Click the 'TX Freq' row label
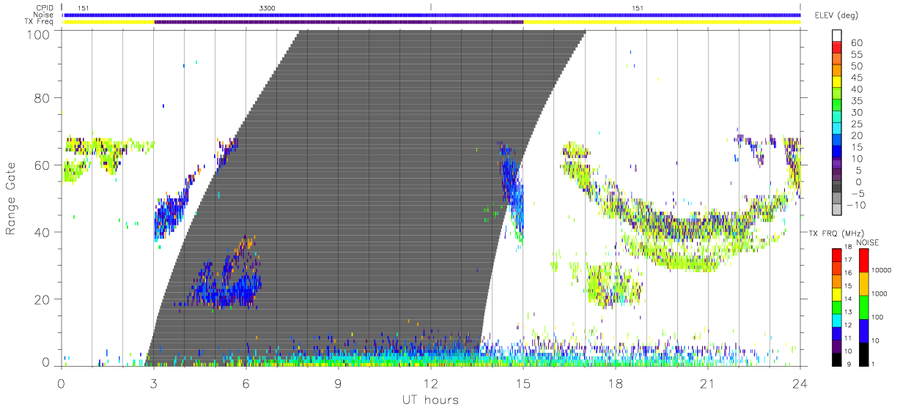900x415 pixels. click(x=40, y=22)
